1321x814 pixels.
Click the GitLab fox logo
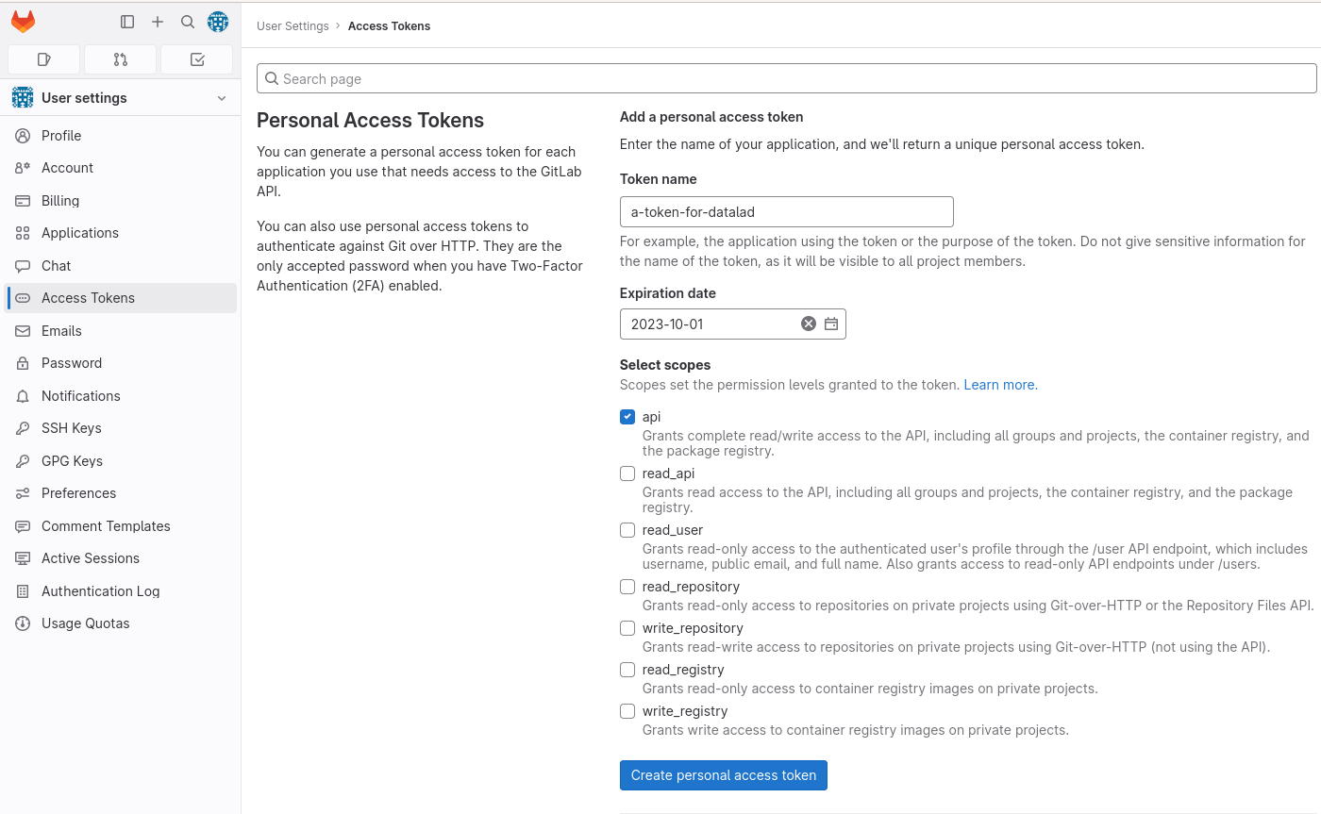[x=23, y=22]
